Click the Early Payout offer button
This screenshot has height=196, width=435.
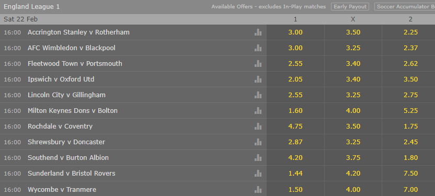coord(350,7)
